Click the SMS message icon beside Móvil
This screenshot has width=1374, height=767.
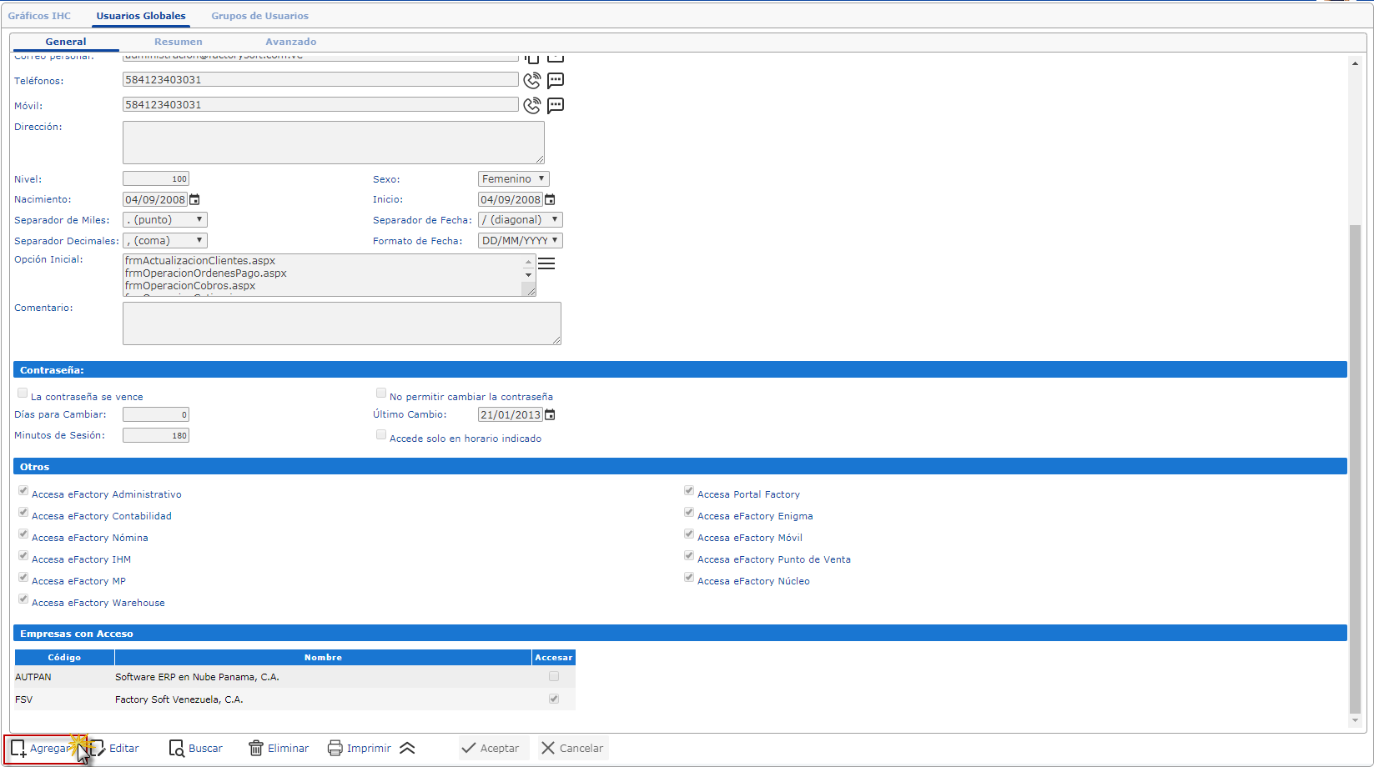click(x=556, y=106)
